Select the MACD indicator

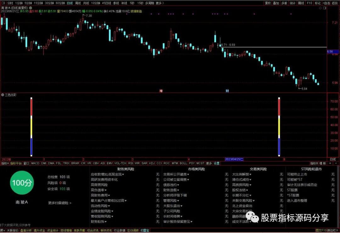point(35,163)
